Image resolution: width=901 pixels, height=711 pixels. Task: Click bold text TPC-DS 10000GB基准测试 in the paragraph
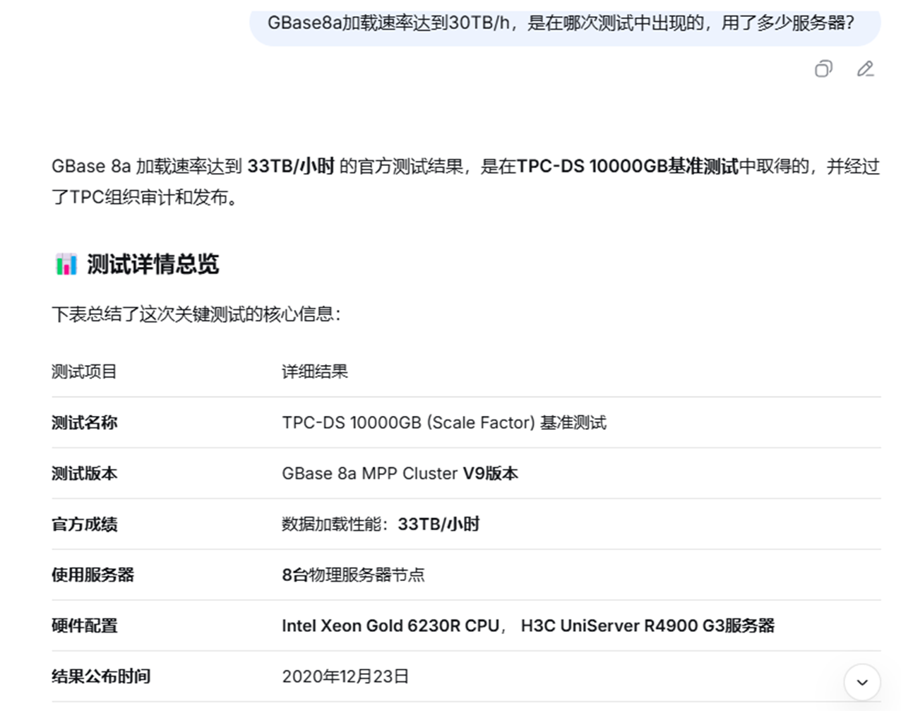tap(628, 167)
